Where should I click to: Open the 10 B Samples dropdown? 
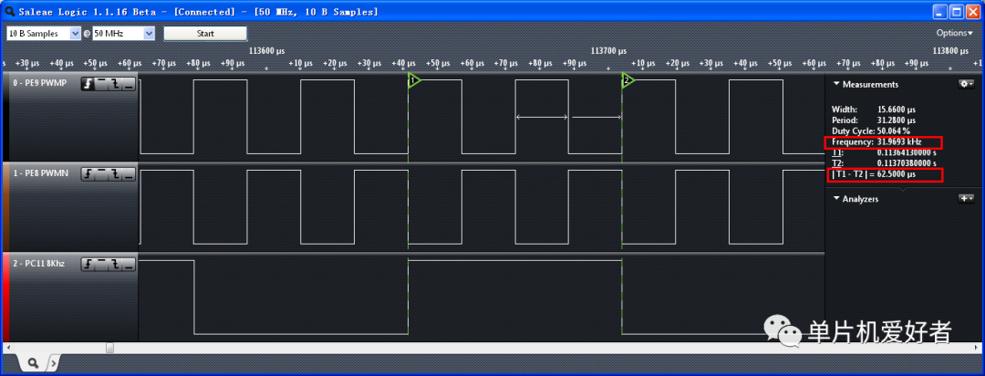coord(44,34)
